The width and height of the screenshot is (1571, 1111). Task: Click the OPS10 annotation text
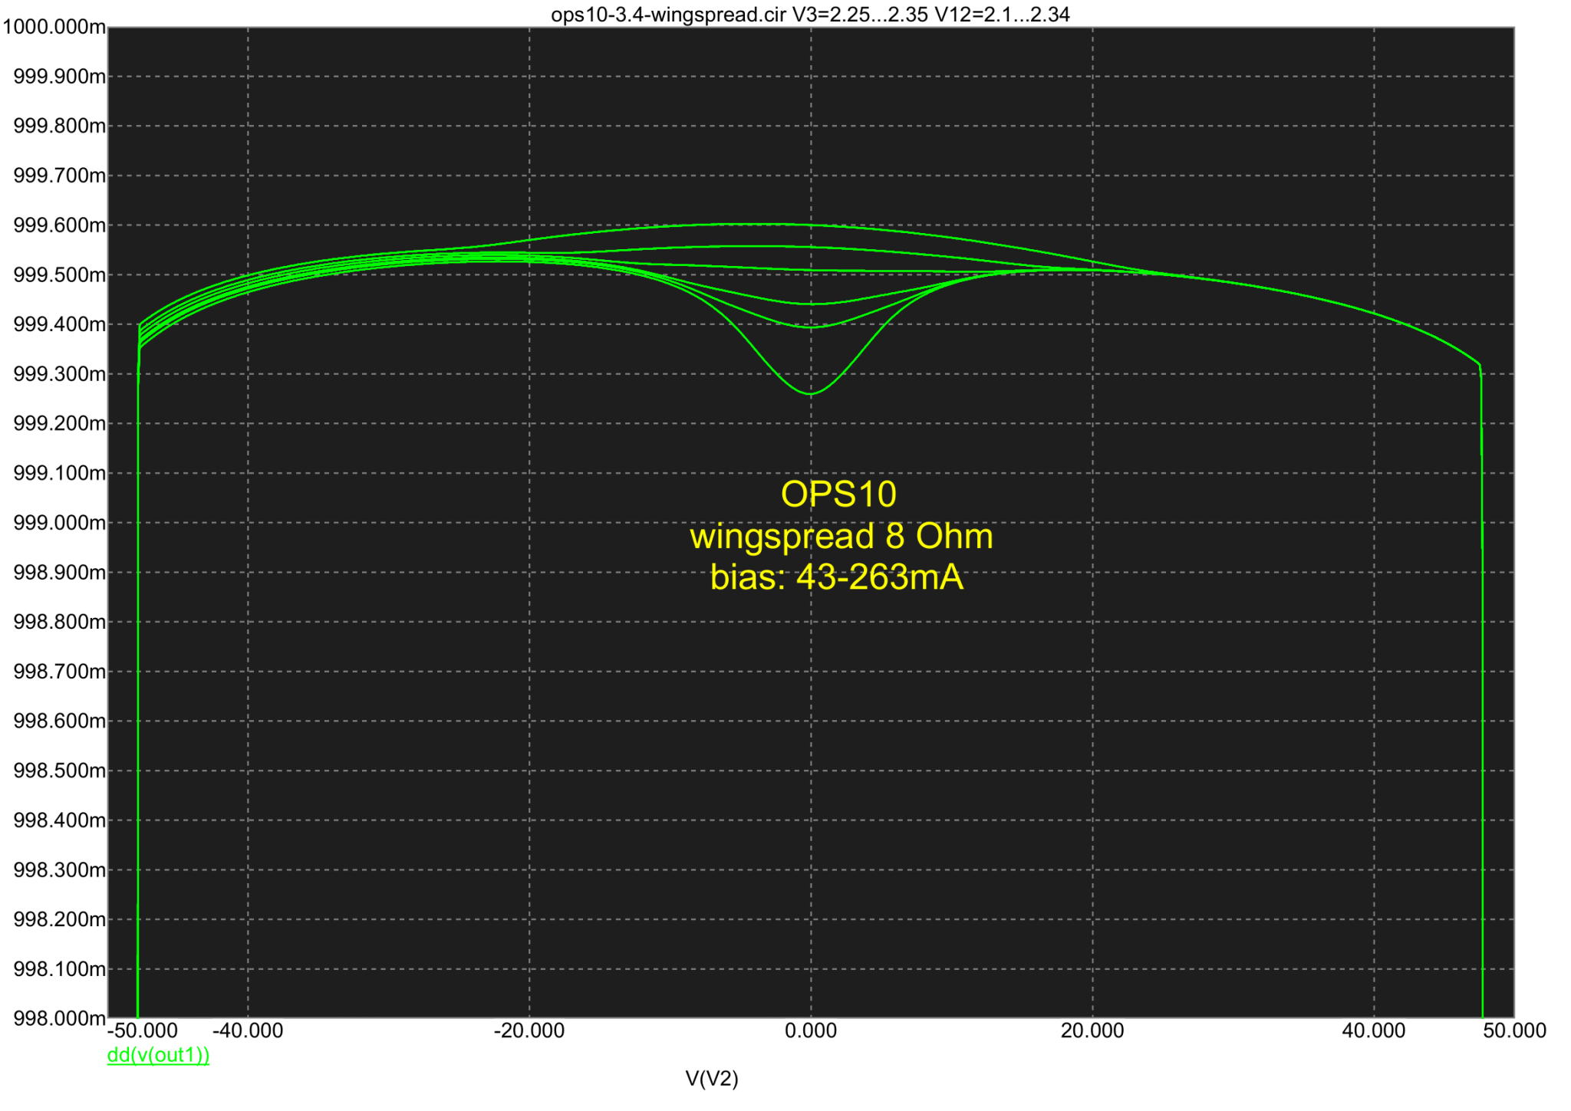[x=838, y=495]
